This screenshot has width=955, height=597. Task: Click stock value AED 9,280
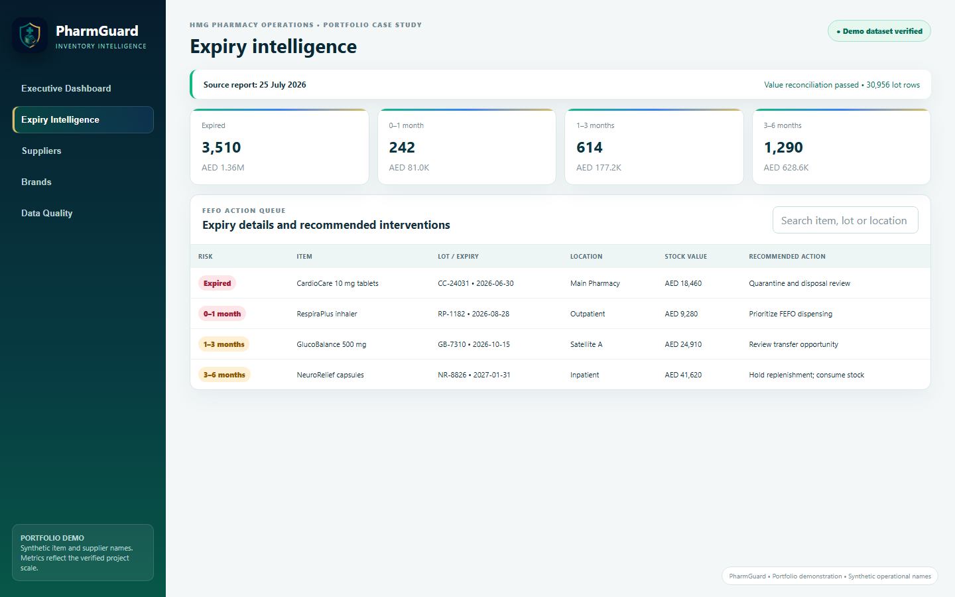[681, 314]
